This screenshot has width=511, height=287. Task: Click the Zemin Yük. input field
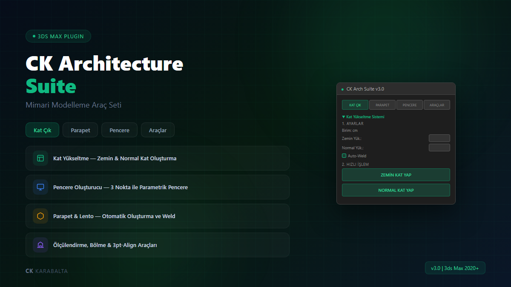pos(439,138)
